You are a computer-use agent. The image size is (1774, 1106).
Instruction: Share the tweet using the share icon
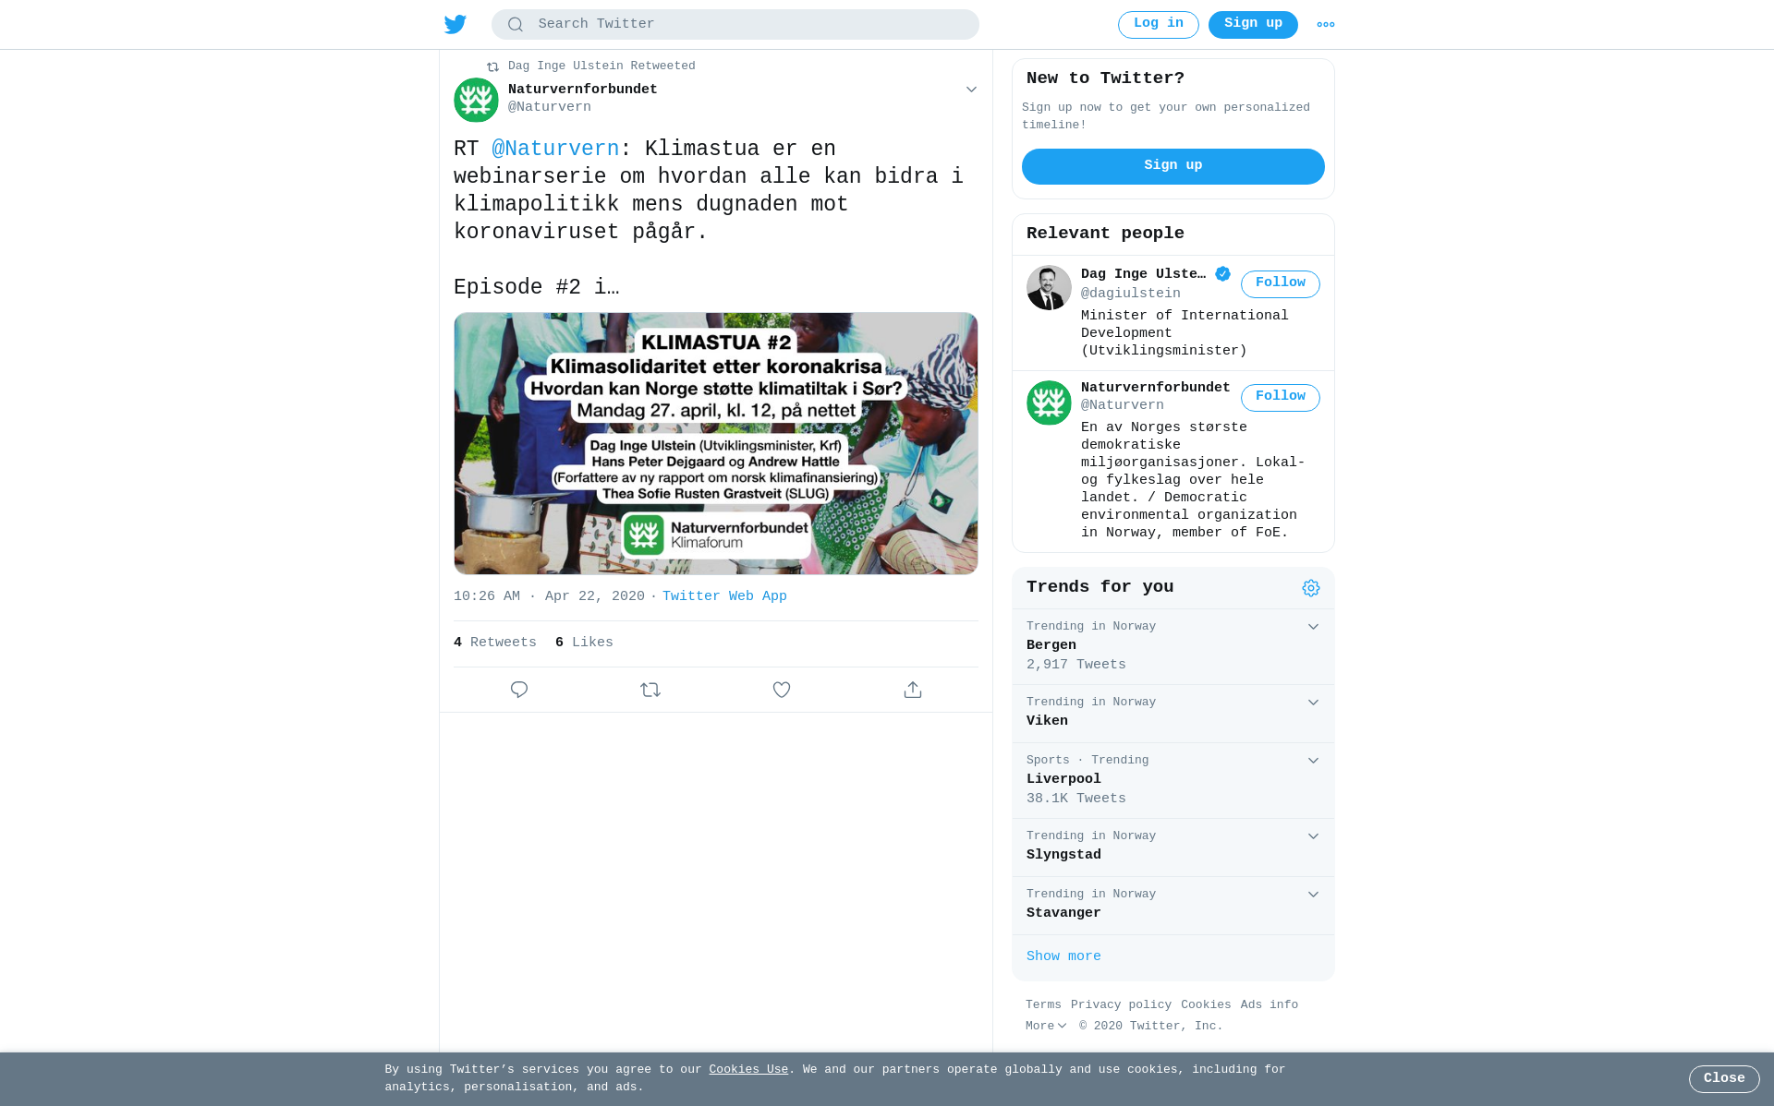click(913, 690)
